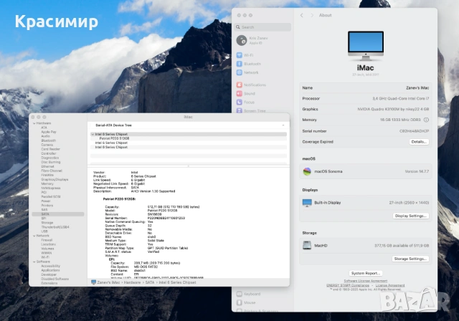Viewport: 459px width, 321px height.
Task: Open the ENERGY STAR Compliance link
Action: [x=348, y=285]
